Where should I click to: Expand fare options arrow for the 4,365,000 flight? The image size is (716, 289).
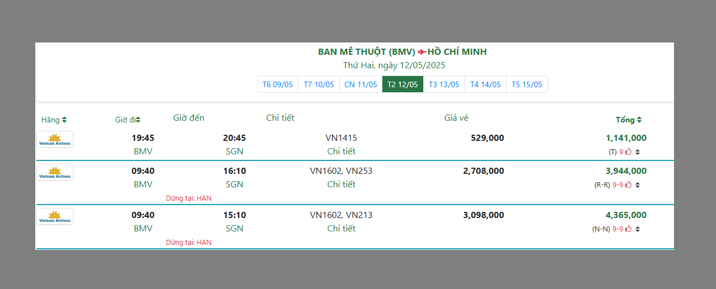point(637,229)
